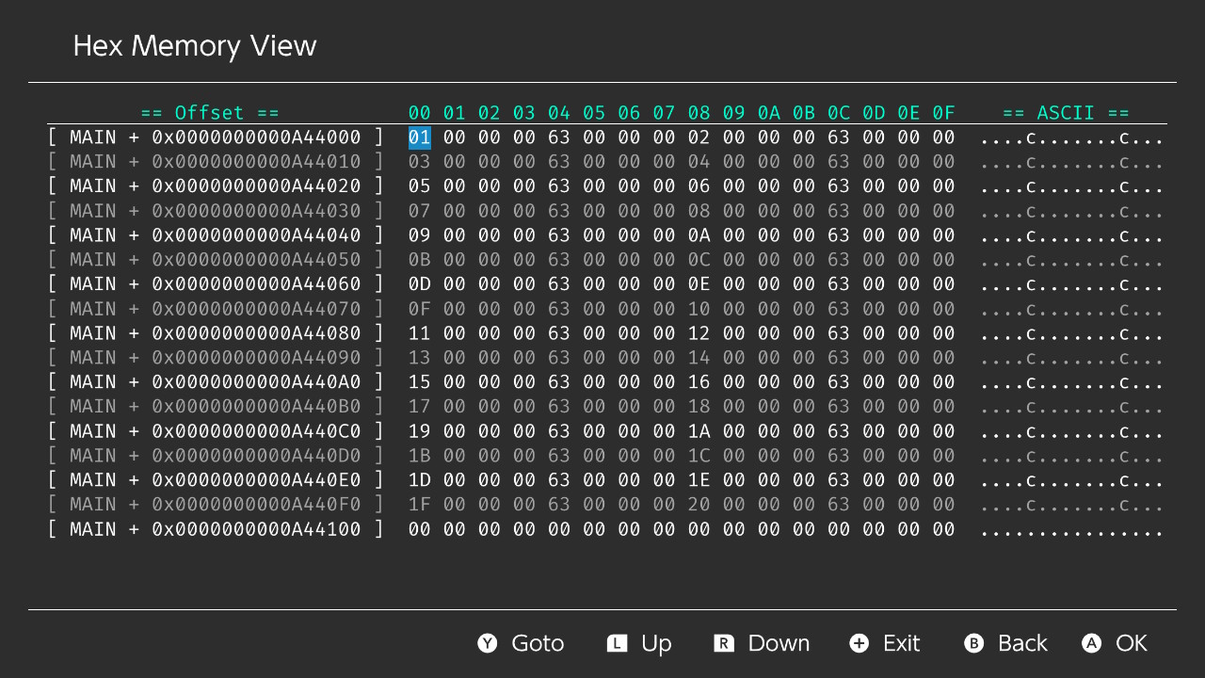Select the Goto label

[538, 643]
